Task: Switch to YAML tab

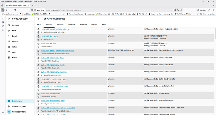Action: tap(39, 25)
